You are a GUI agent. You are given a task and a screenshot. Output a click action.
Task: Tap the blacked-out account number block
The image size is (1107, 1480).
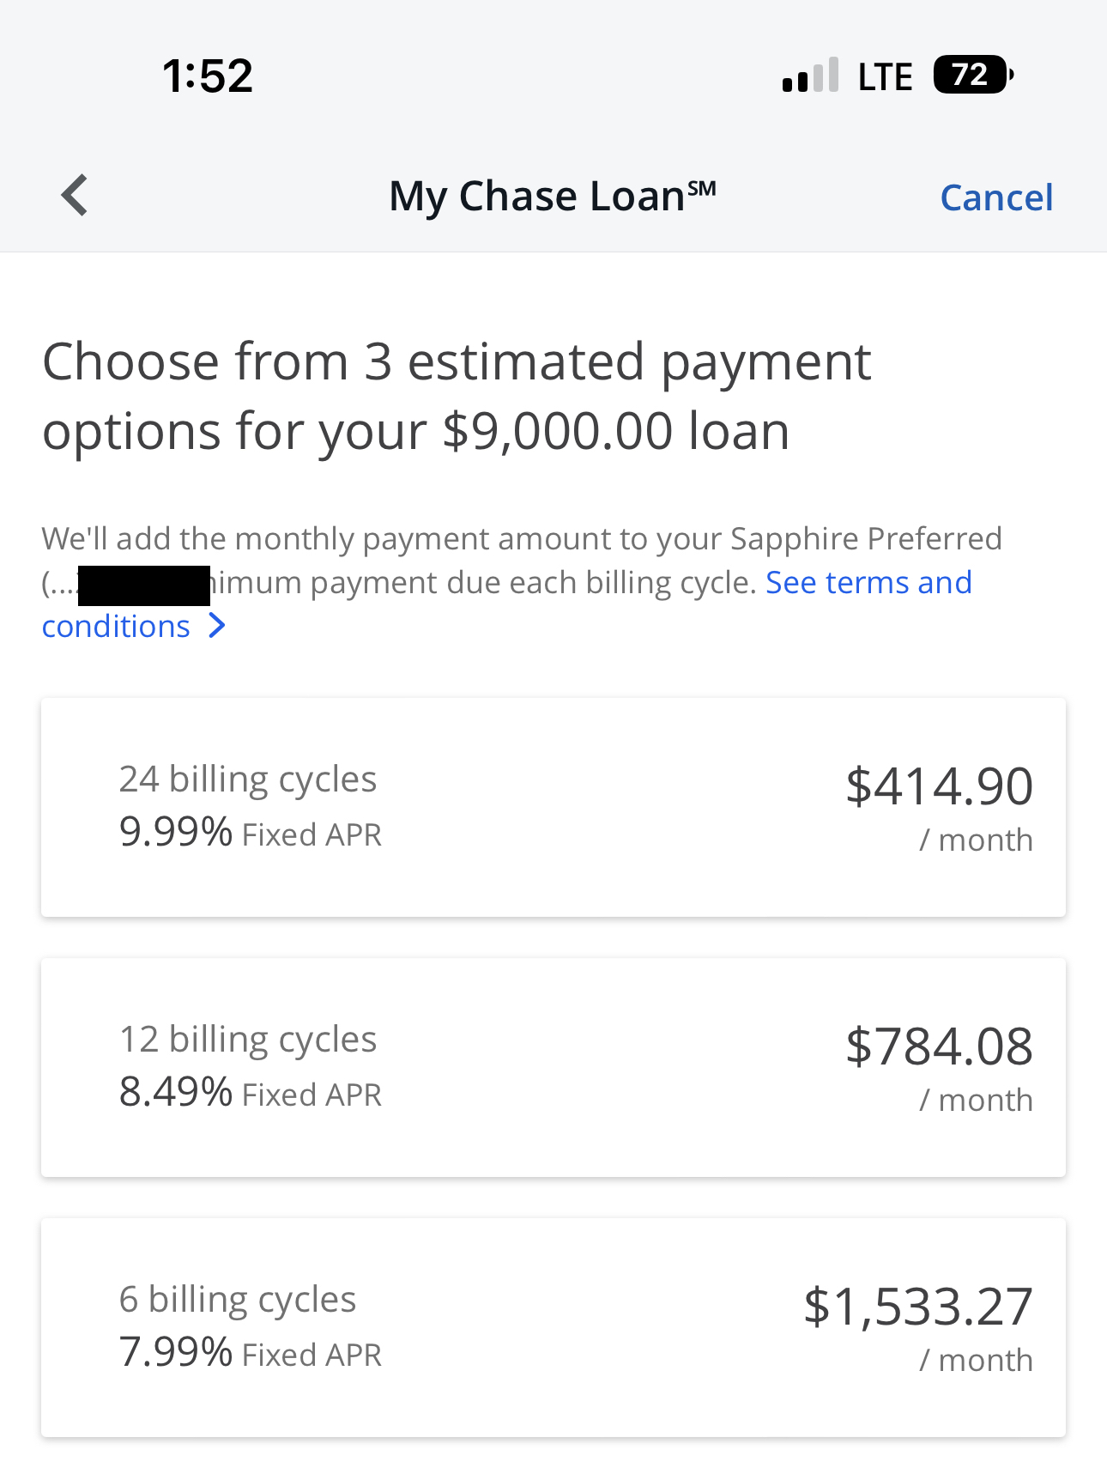[x=143, y=585]
